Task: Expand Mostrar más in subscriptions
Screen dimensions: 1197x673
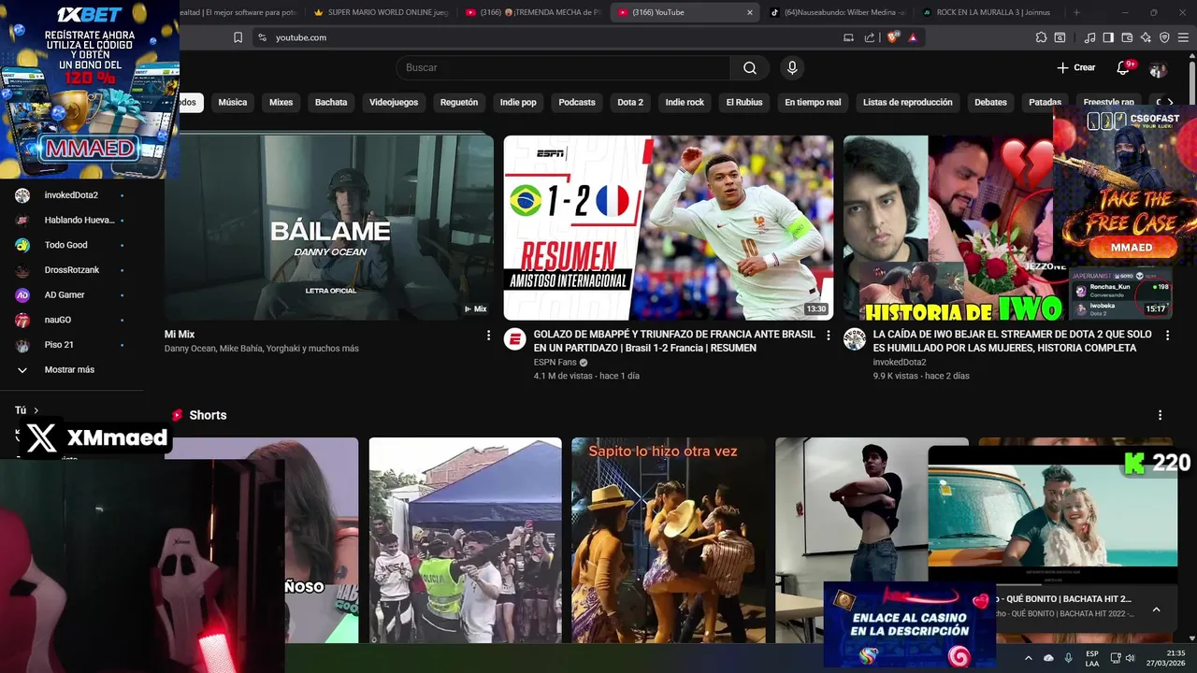Action: pyautogui.click(x=71, y=369)
